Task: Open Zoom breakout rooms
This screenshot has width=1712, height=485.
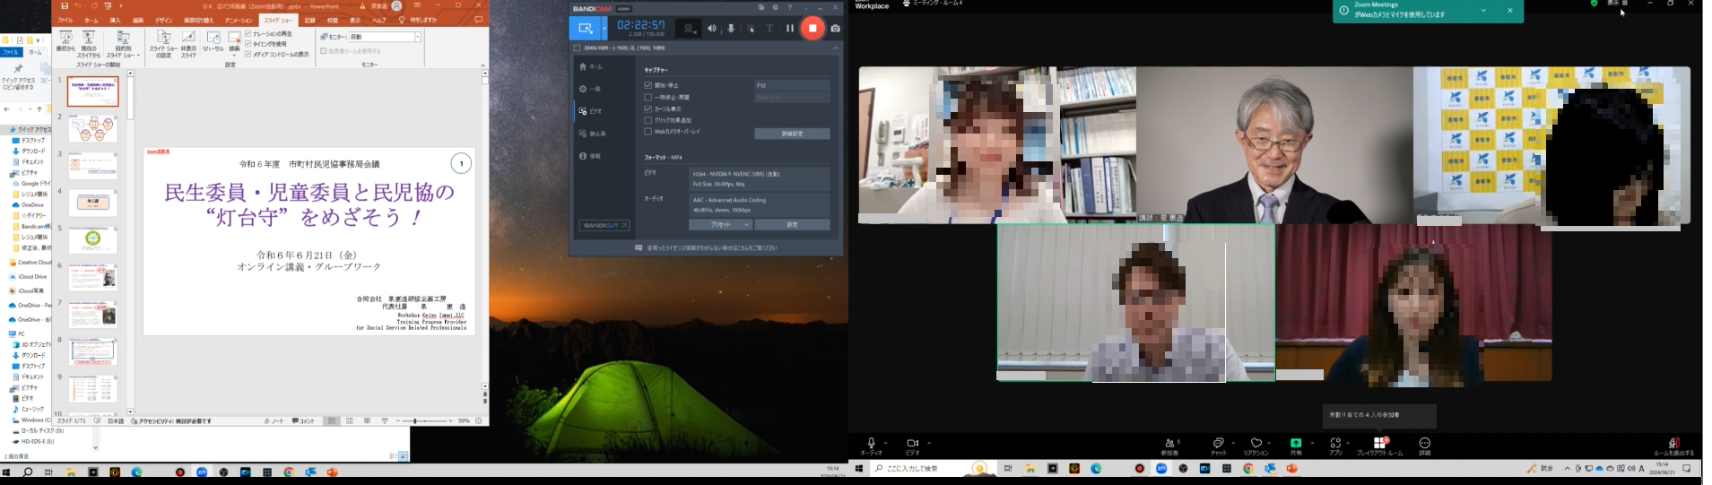Action: [1379, 446]
